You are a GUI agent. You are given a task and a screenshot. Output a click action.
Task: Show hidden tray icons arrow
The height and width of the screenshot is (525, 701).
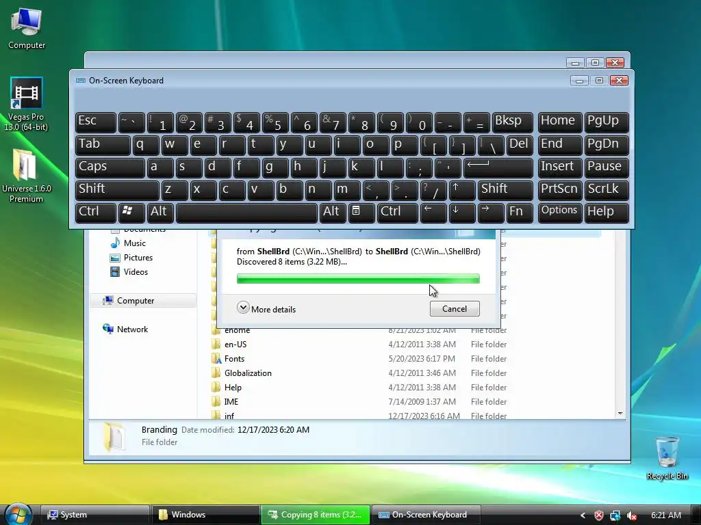pos(583,515)
